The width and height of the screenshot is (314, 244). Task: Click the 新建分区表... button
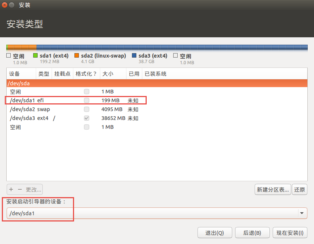pyautogui.click(x=273, y=190)
